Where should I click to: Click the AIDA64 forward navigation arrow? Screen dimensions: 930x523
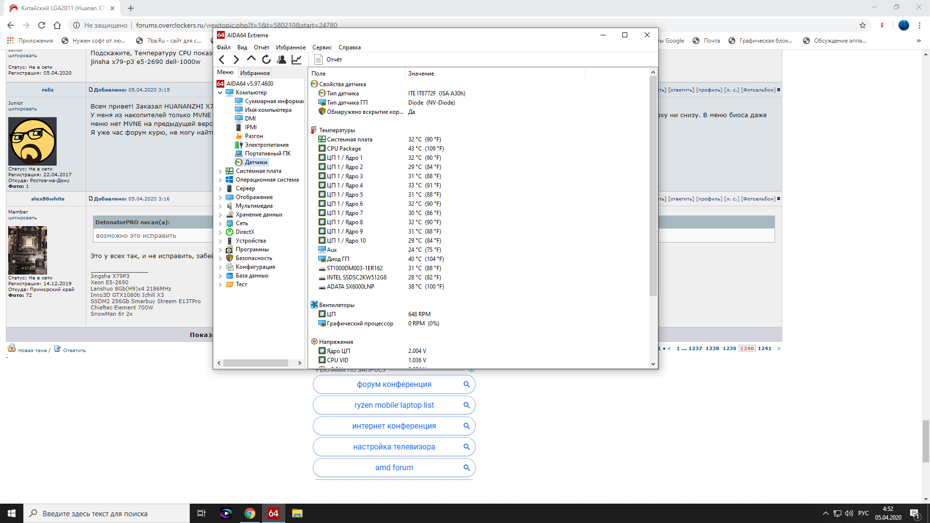(x=236, y=60)
